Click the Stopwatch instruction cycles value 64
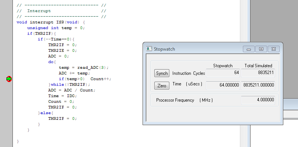The height and width of the screenshot is (147, 298). point(223,73)
